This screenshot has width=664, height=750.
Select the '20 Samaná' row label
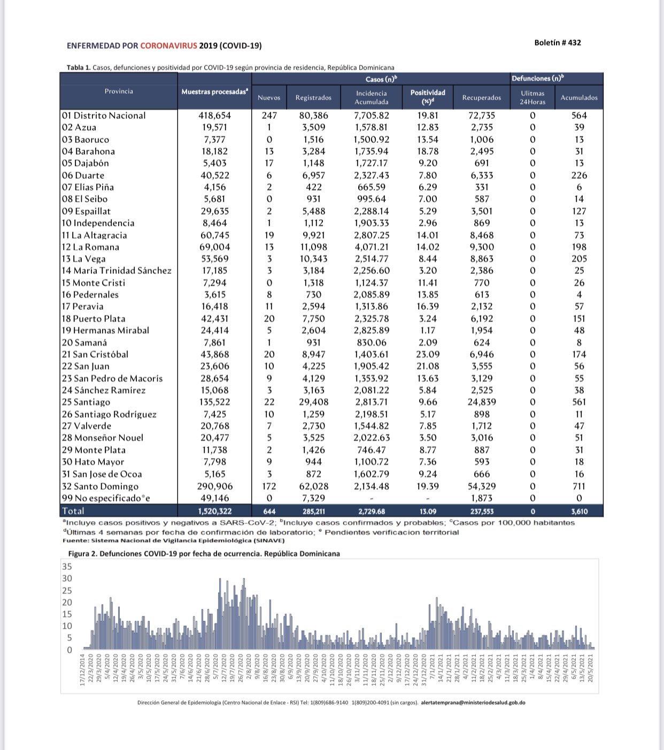pyautogui.click(x=84, y=343)
